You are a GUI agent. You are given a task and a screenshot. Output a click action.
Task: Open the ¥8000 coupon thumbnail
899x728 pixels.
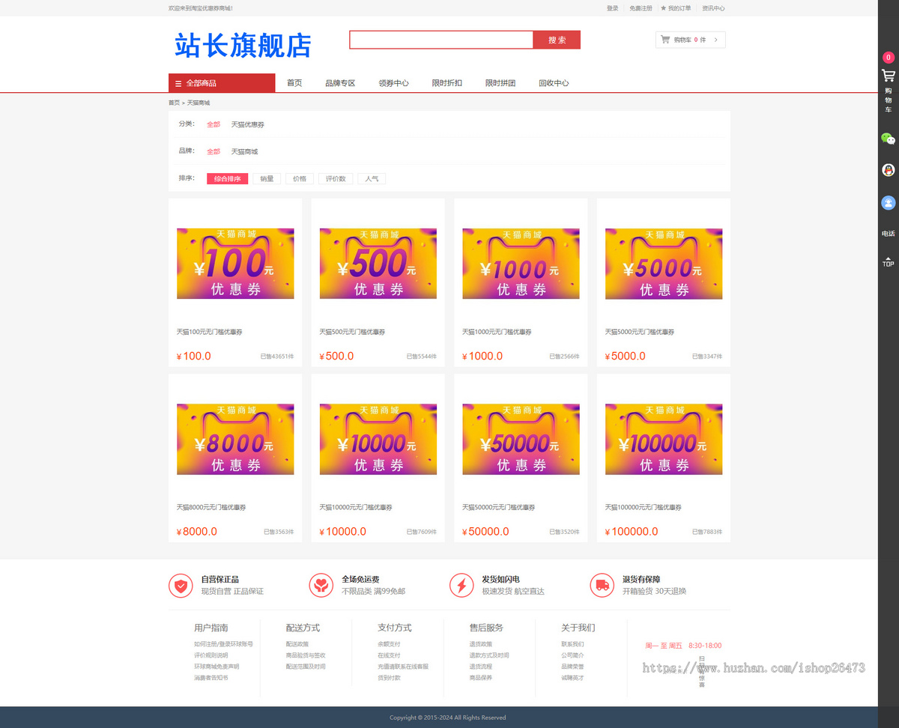[x=235, y=439]
